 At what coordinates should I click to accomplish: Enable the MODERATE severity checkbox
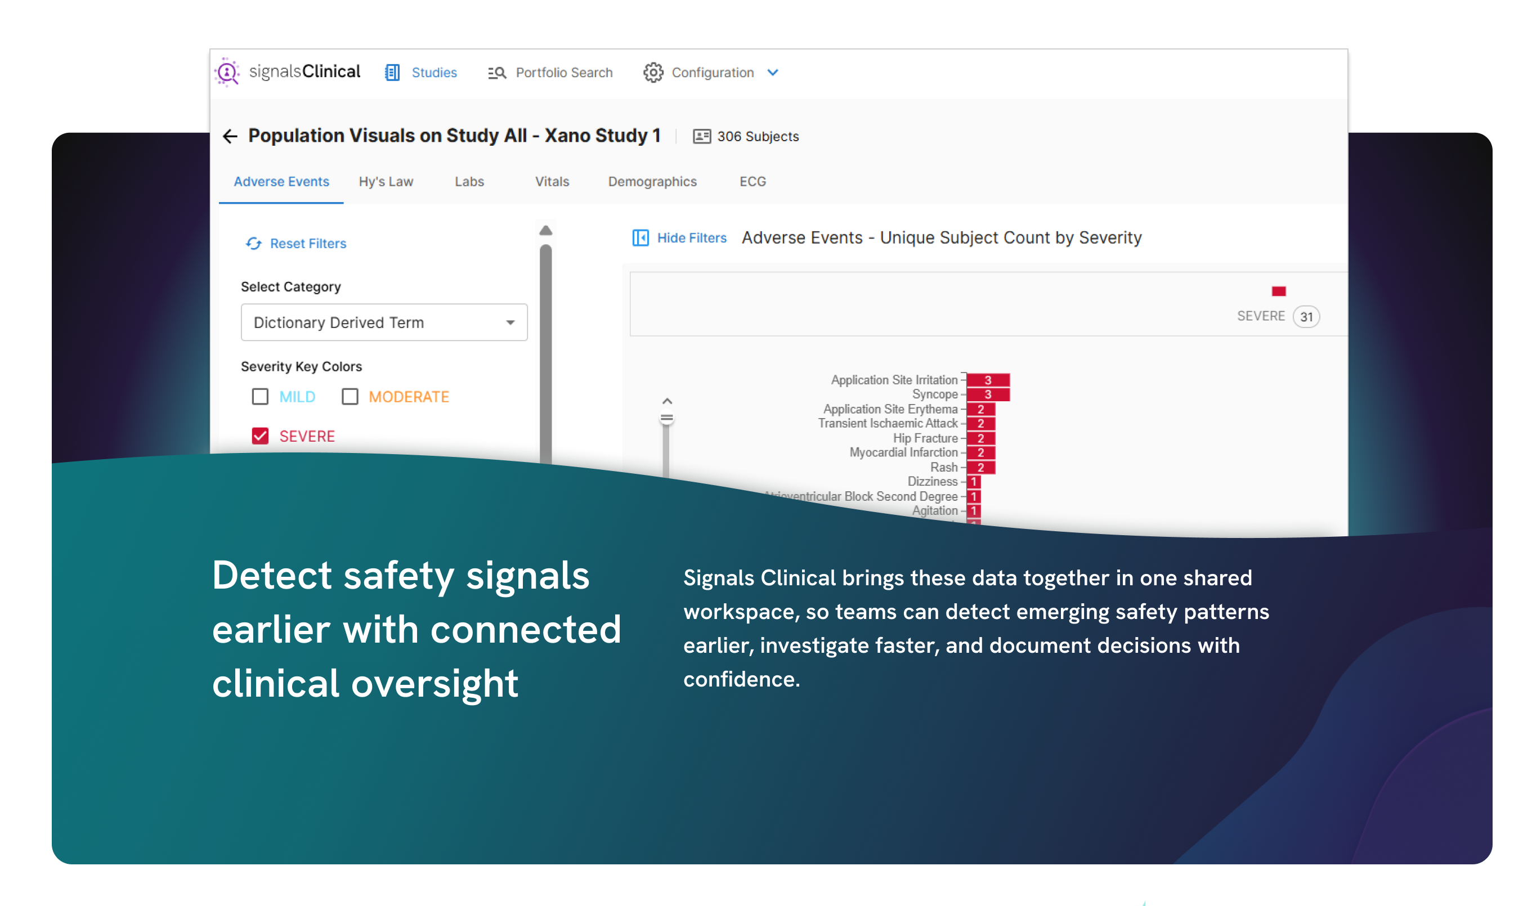(x=350, y=396)
